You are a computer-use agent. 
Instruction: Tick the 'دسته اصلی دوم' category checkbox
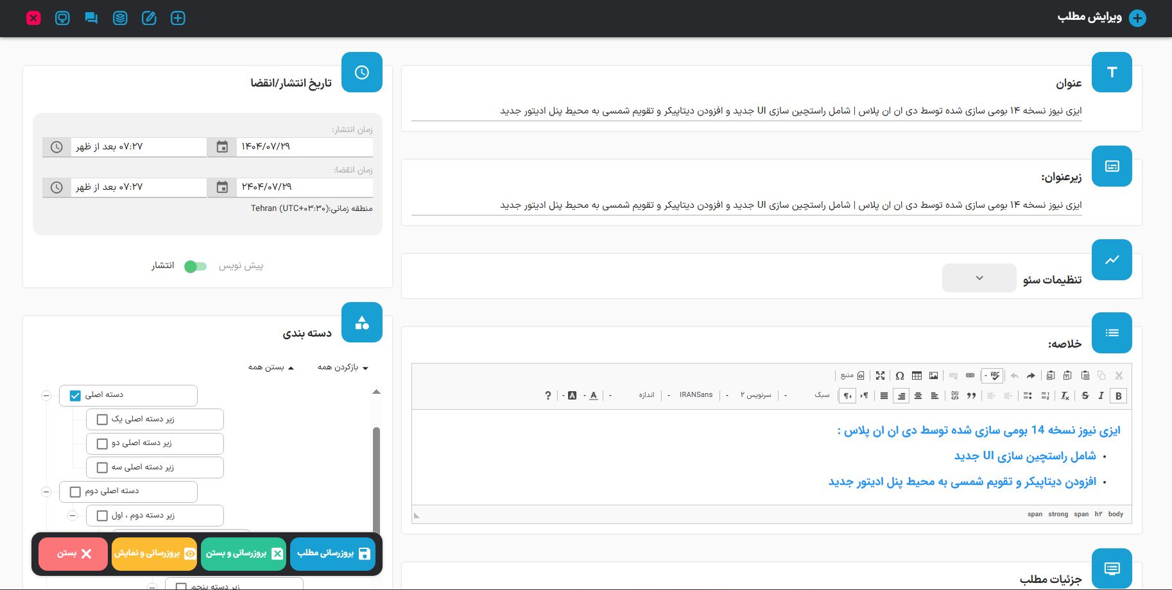click(x=75, y=492)
